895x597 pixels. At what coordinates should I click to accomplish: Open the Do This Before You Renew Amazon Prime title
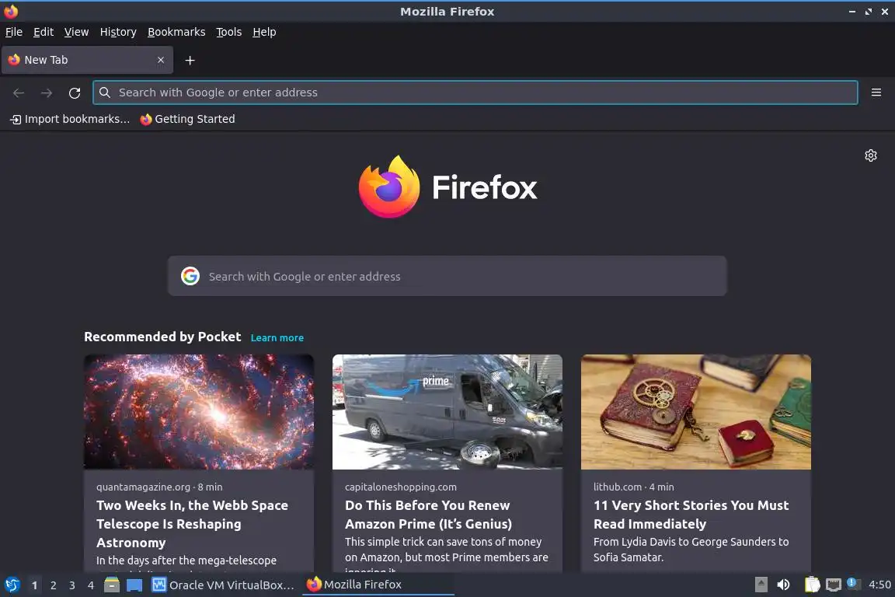coord(429,515)
